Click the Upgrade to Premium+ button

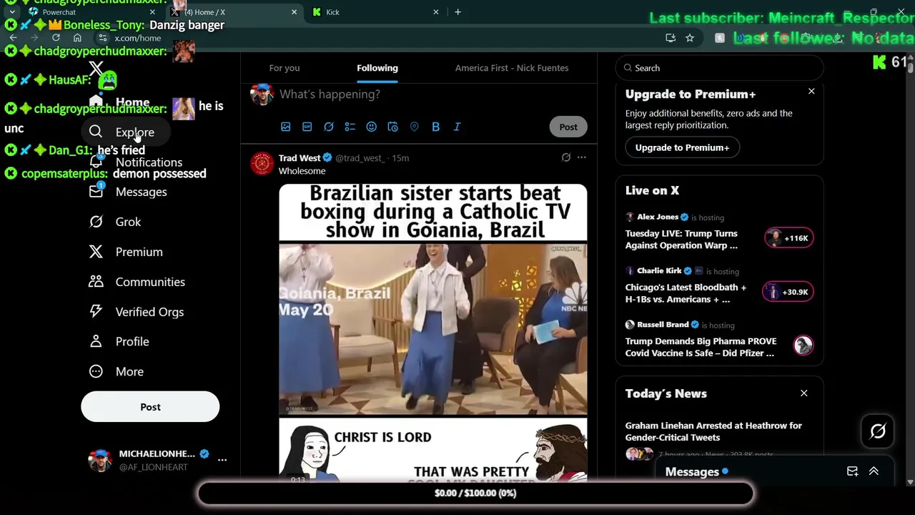pyautogui.click(x=682, y=147)
